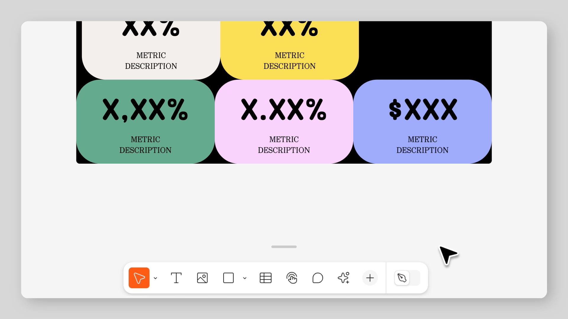Select the Text tool
Screen dimensions: 568x319
(176, 278)
